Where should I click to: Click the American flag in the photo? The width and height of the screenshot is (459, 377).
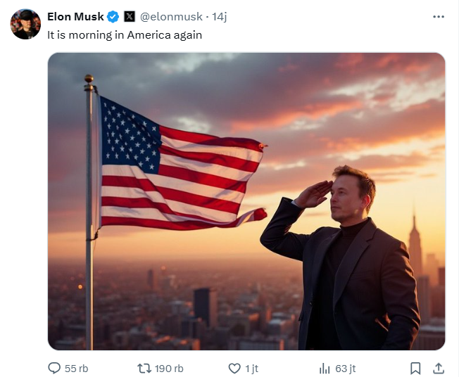point(176,169)
